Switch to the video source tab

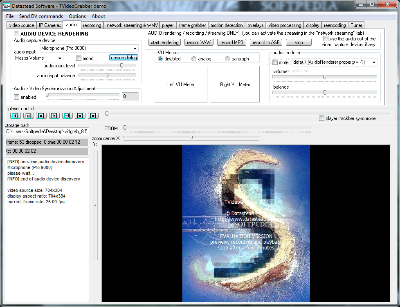coord(22,25)
